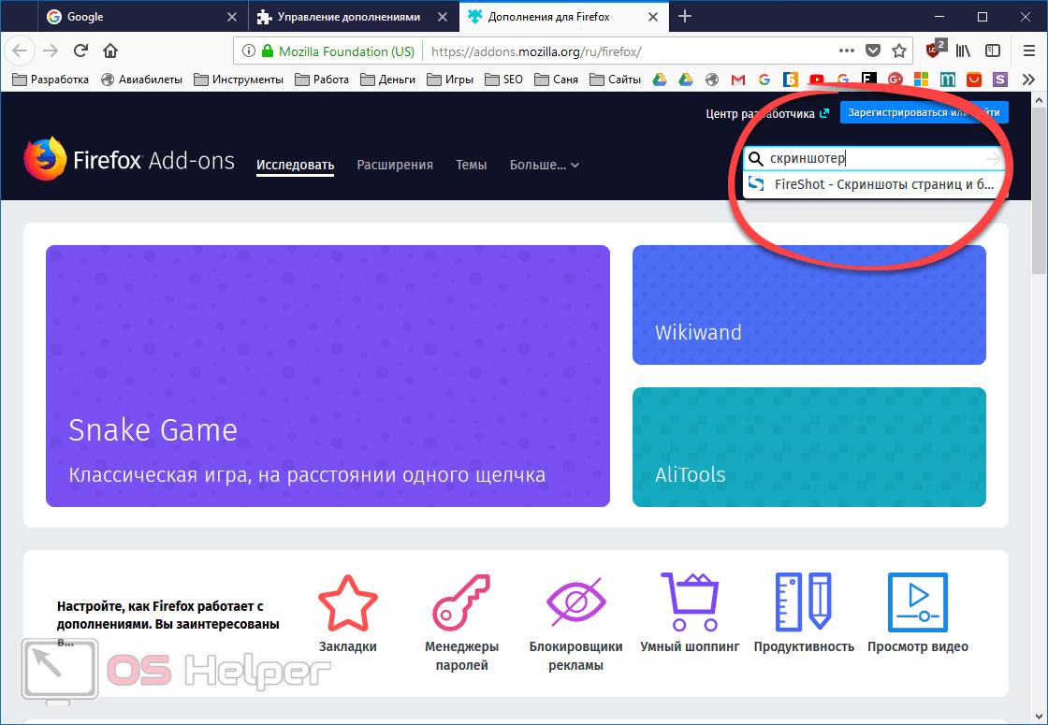Open the Игры bookmarks folder
The image size is (1048, 725).
click(x=450, y=80)
